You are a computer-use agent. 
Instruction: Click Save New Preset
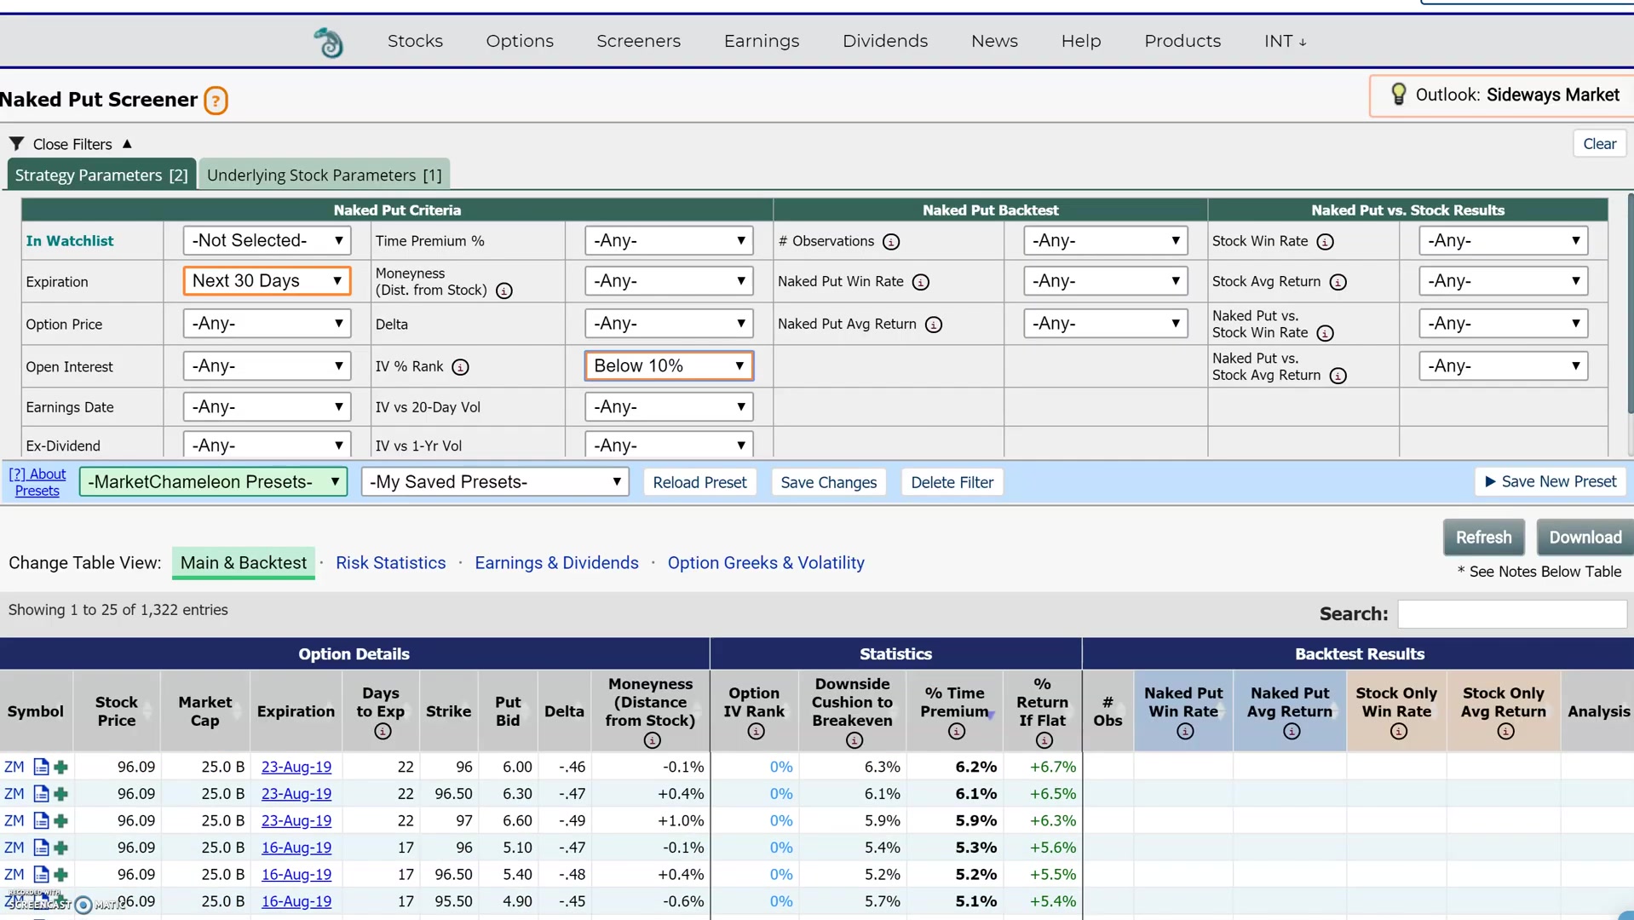coord(1550,481)
